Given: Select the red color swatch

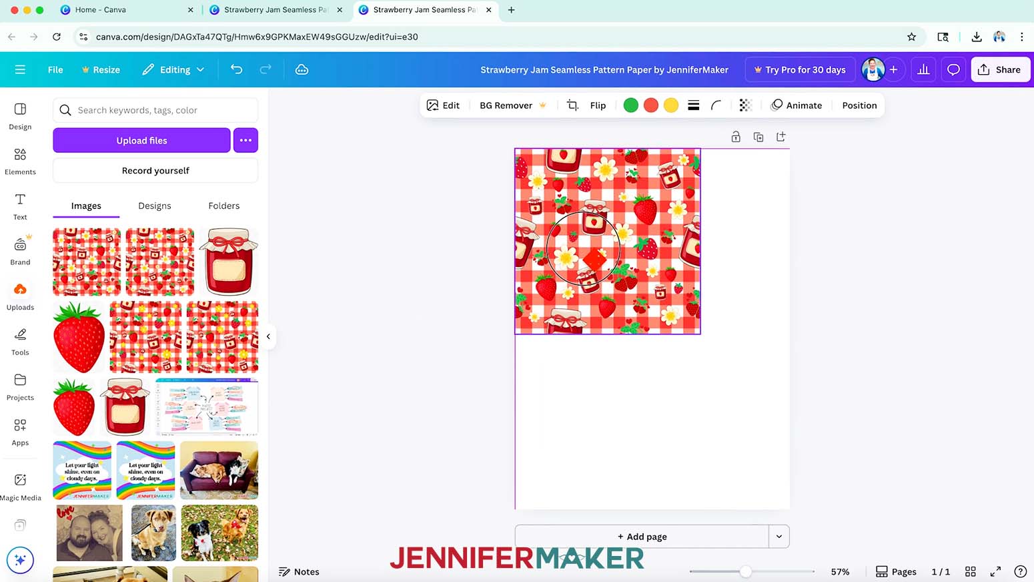Looking at the screenshot, I should point(651,105).
